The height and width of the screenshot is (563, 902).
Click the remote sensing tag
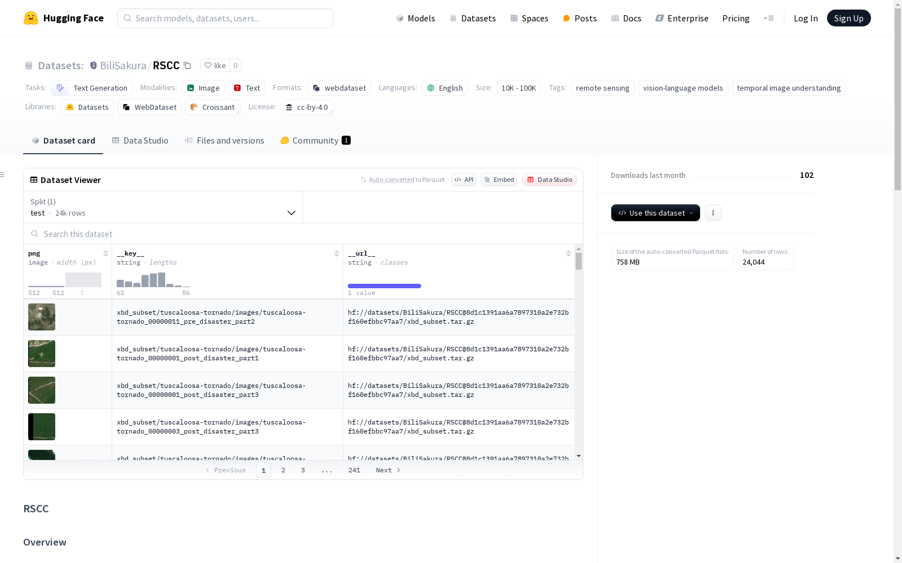click(603, 88)
